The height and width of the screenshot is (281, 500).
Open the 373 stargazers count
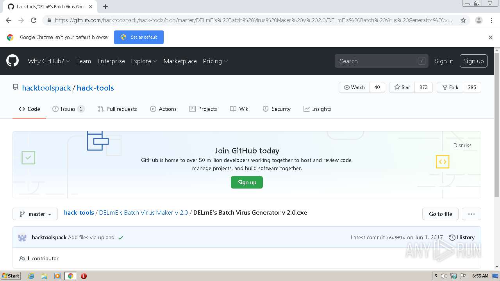pos(423,87)
